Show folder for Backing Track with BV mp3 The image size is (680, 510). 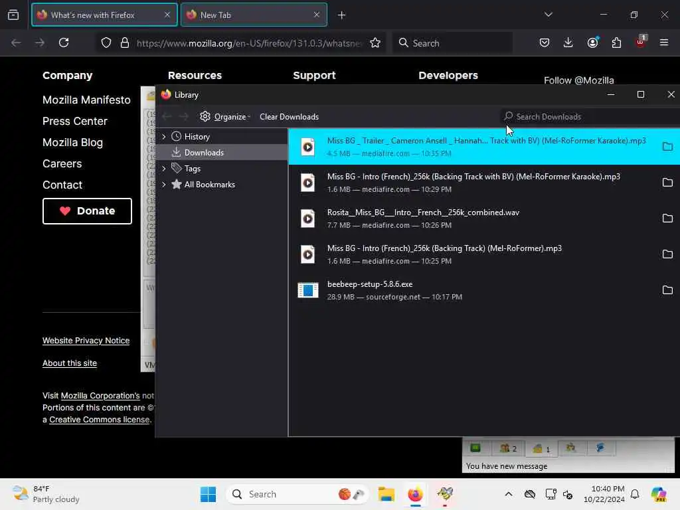click(667, 183)
